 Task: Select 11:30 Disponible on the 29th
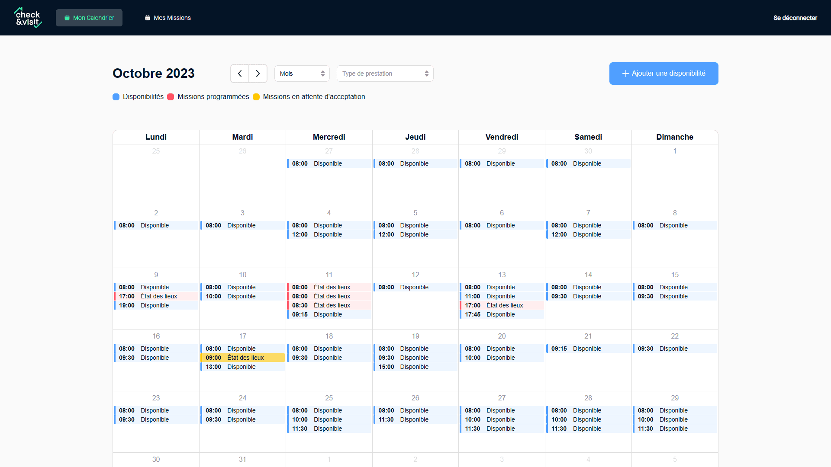click(675, 429)
